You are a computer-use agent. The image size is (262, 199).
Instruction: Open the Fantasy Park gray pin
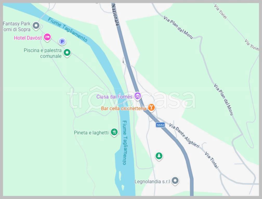(36, 26)
